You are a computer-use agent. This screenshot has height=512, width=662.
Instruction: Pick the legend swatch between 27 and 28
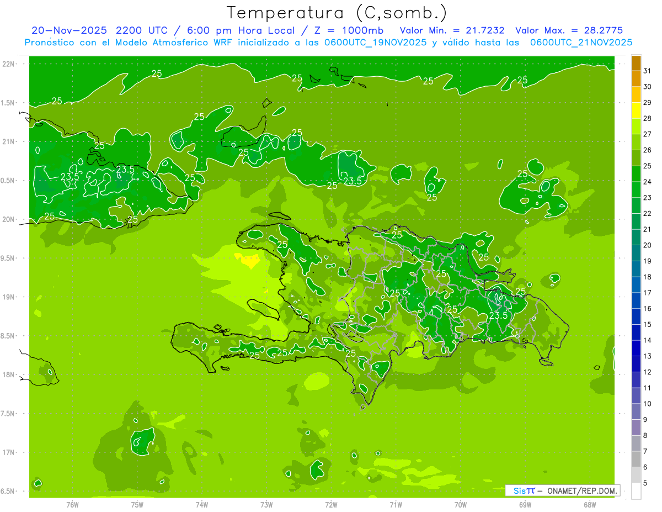[x=636, y=126]
